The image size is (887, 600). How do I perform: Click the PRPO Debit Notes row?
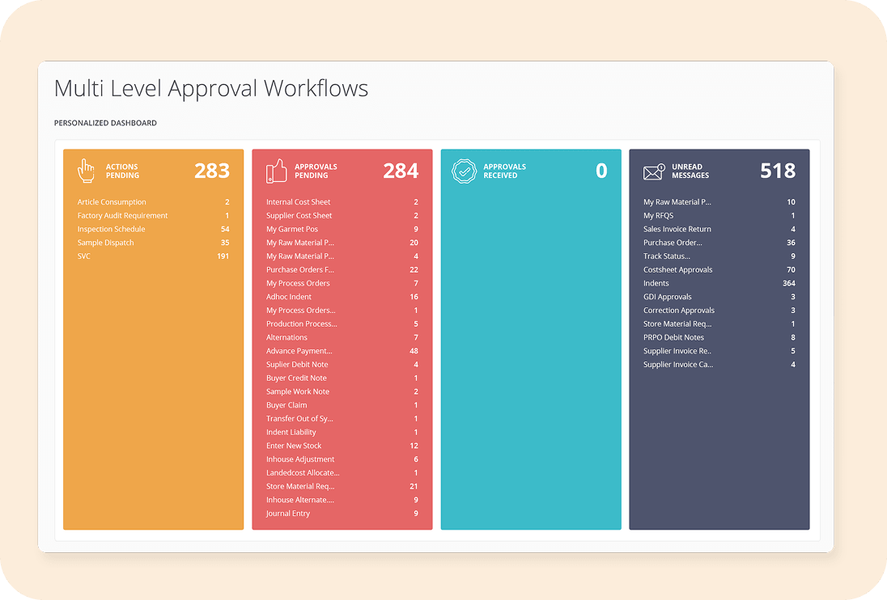tap(673, 337)
